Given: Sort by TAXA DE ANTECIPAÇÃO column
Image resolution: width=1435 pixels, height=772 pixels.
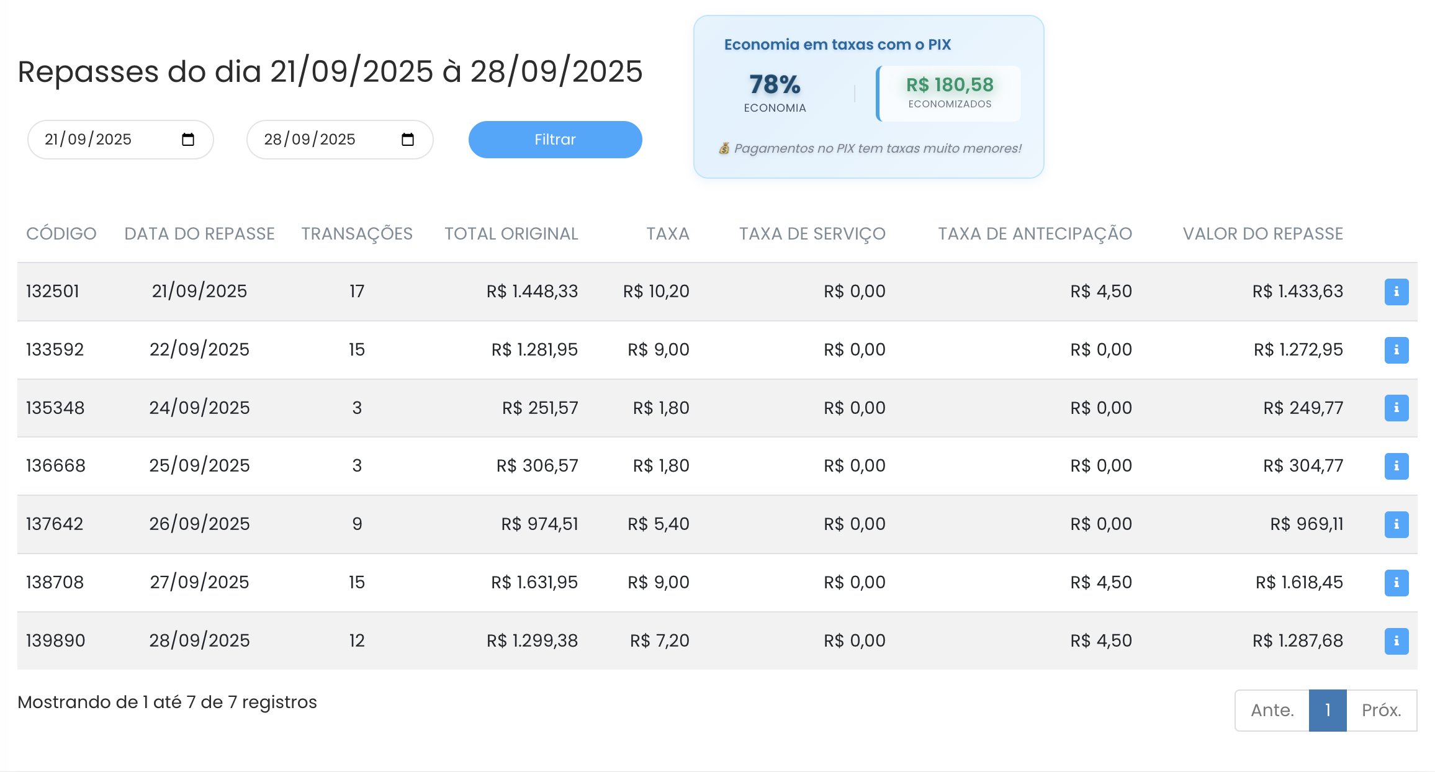Looking at the screenshot, I should (x=1035, y=234).
